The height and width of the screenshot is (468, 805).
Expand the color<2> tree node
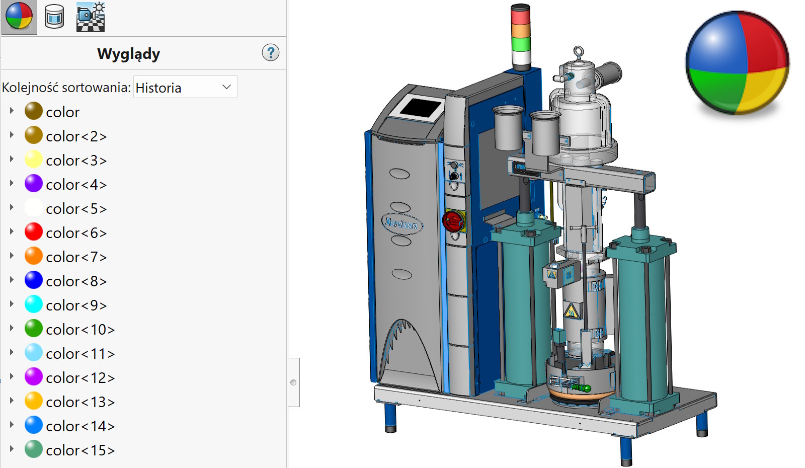point(12,135)
